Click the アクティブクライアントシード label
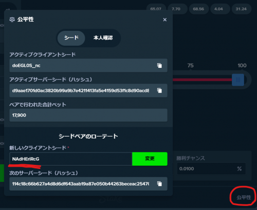The image size is (257, 210). click(43, 54)
